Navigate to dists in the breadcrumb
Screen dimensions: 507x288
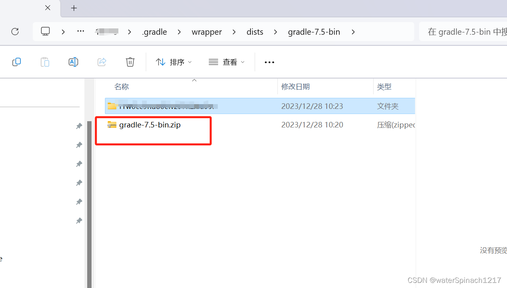[255, 32]
